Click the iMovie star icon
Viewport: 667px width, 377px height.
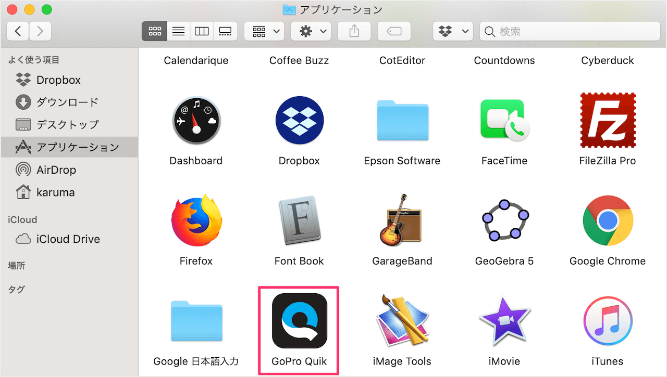[504, 321]
